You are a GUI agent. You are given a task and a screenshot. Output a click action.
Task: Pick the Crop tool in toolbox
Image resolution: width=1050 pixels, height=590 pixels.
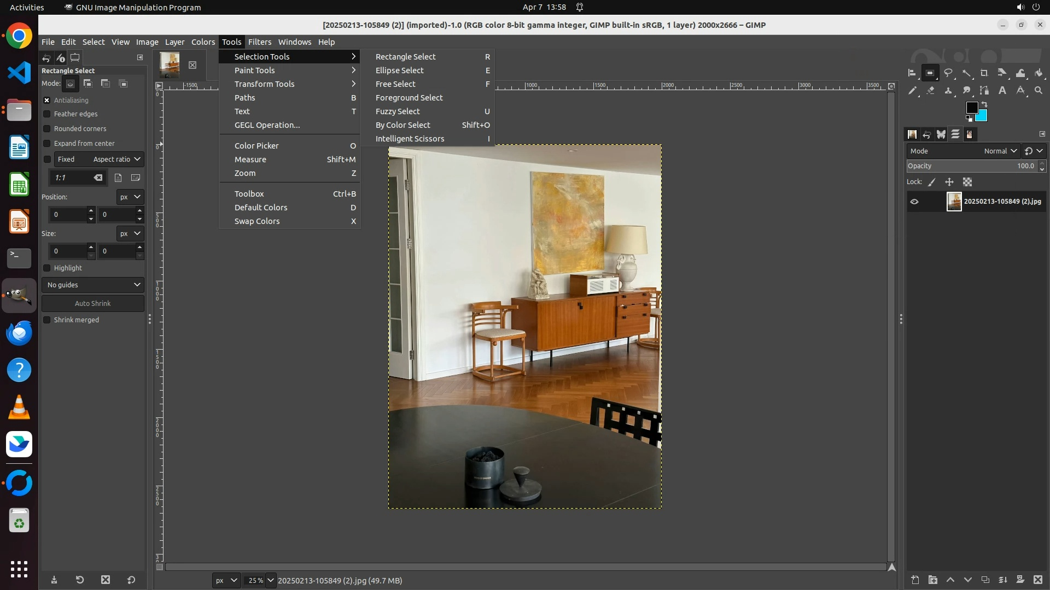[x=984, y=73]
